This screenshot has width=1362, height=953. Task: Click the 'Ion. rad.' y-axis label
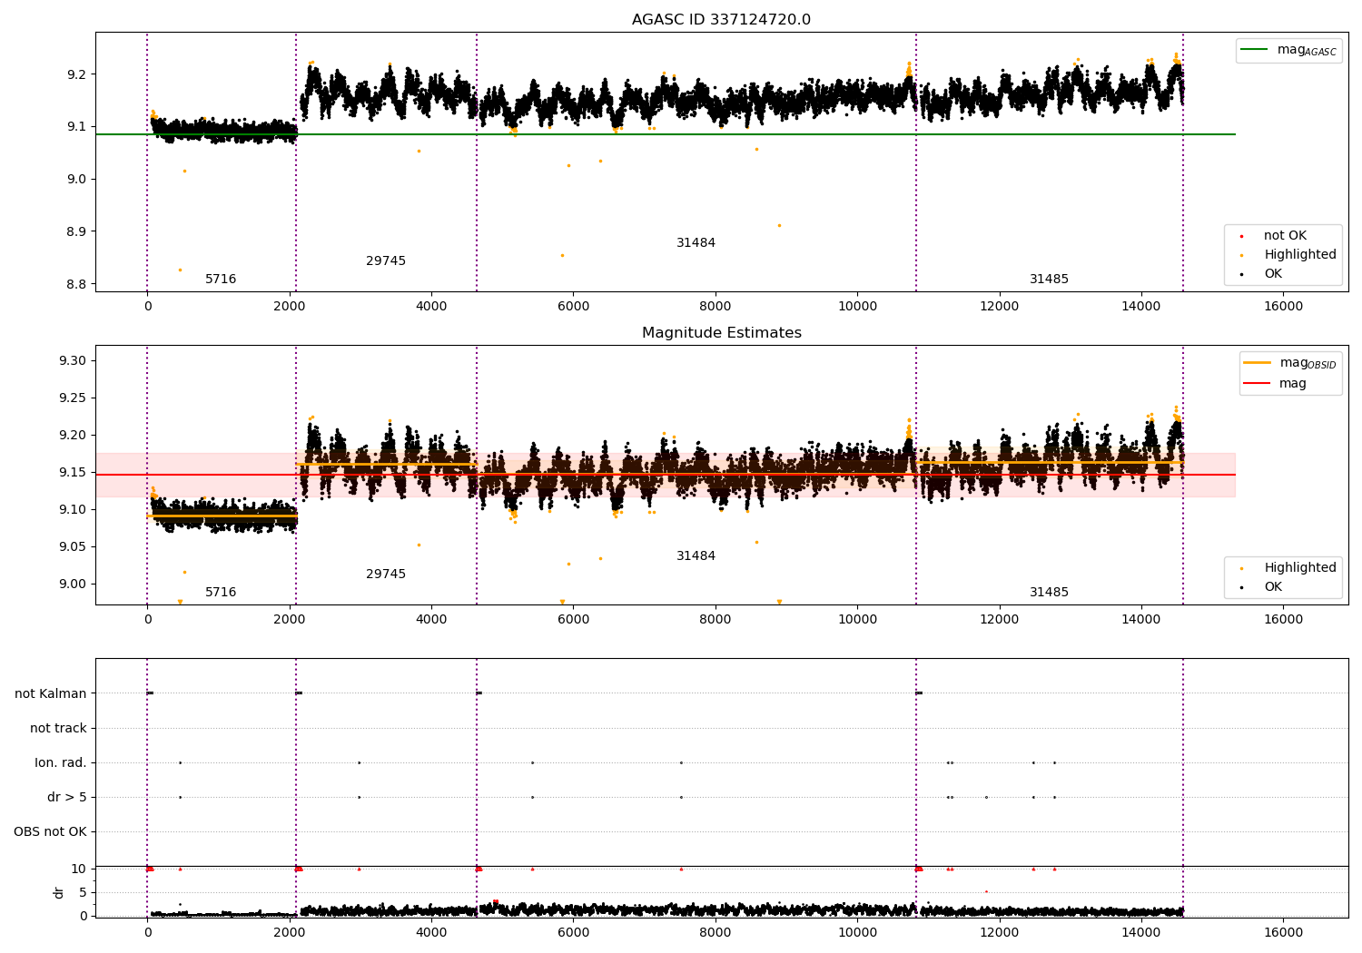(x=61, y=763)
